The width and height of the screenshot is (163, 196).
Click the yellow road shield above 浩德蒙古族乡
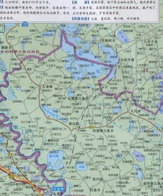91,127
